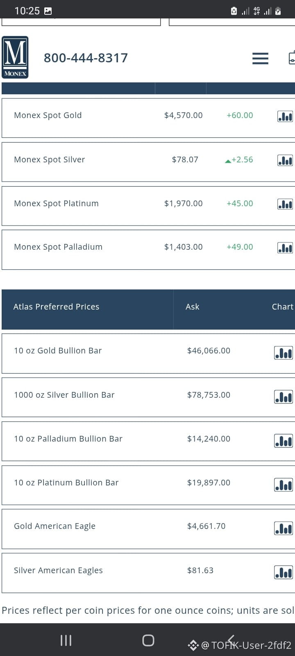This screenshot has height=656, width=295.
Task: Select the Gold American Eagle row
Action: click(x=148, y=529)
